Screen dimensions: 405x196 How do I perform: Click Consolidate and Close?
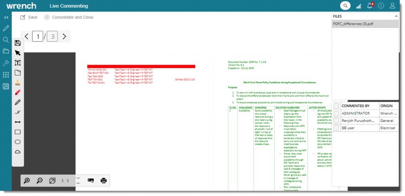pyautogui.click(x=69, y=17)
